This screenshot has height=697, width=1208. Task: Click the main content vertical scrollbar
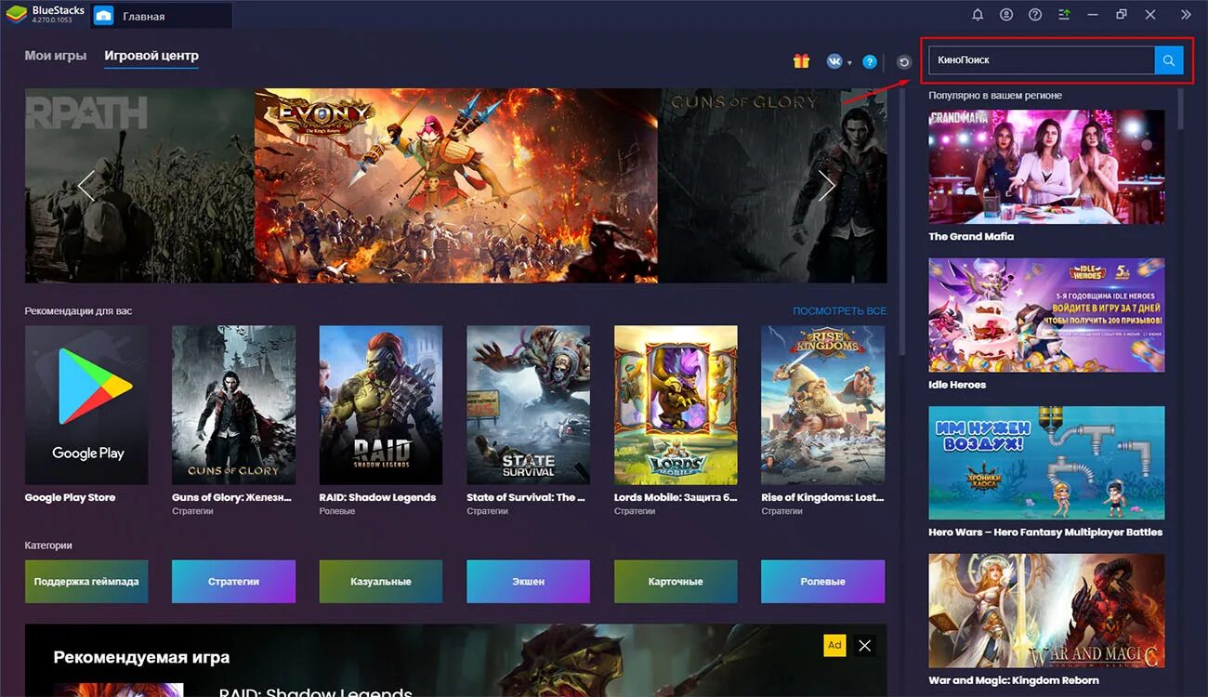pos(901,223)
